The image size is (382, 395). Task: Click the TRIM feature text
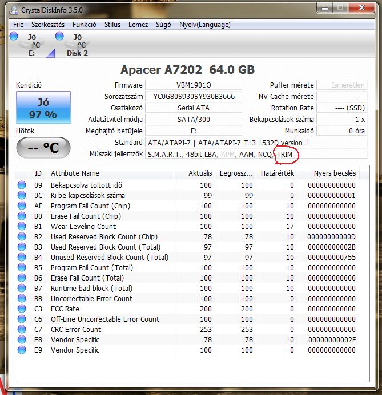coord(285,154)
